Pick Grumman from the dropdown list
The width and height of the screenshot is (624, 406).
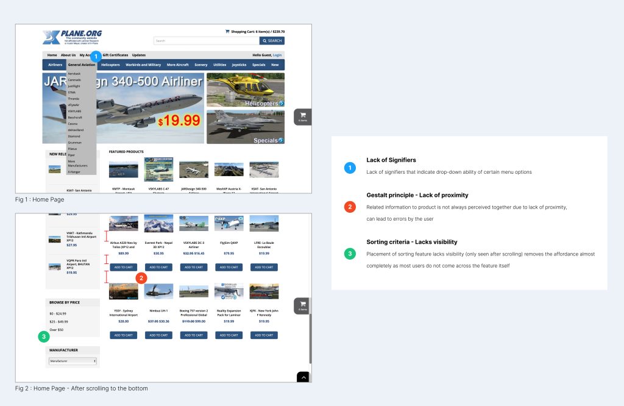click(74, 143)
